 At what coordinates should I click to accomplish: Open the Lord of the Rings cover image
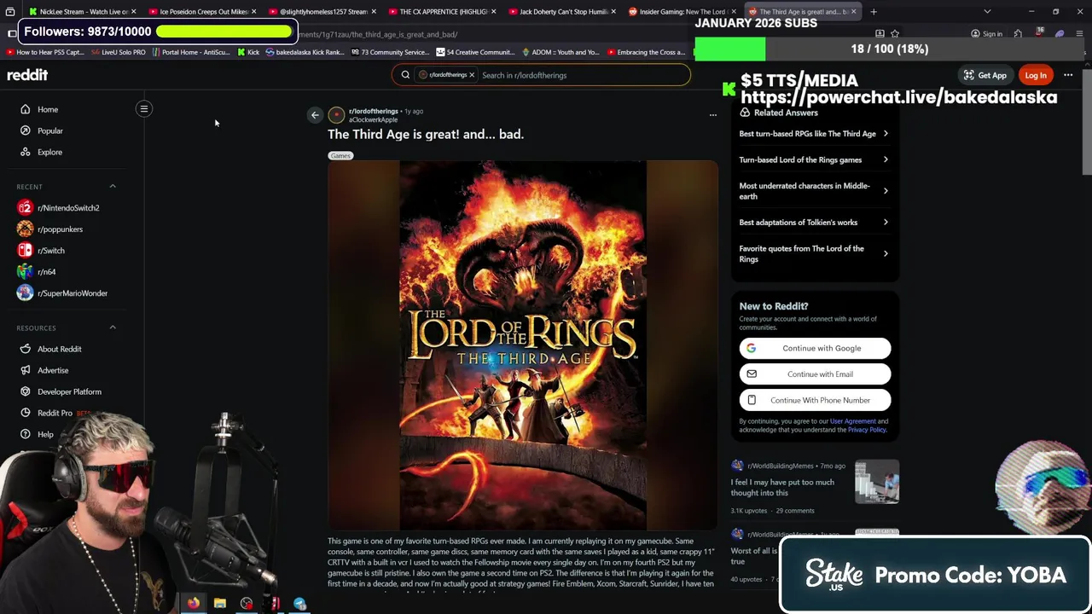523,345
